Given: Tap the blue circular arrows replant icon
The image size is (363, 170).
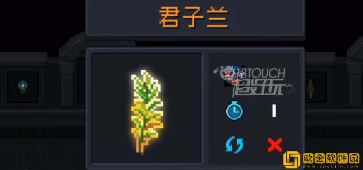Looking at the screenshot, I should click(234, 145).
